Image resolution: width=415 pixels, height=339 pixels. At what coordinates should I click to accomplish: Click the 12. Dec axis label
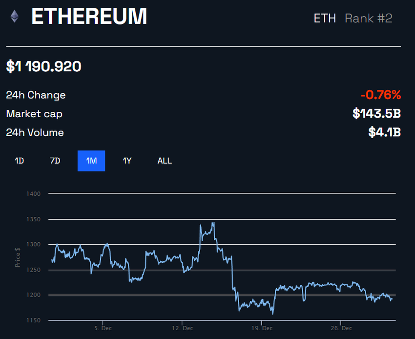(x=183, y=328)
